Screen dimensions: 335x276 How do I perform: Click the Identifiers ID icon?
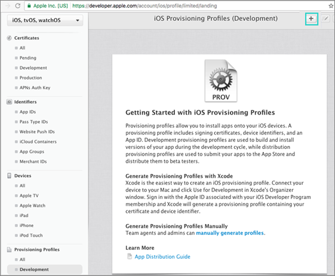tap(9, 102)
